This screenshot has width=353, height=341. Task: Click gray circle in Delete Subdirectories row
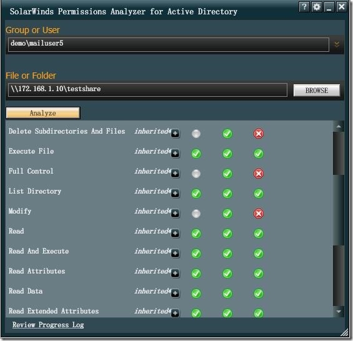pos(196,134)
